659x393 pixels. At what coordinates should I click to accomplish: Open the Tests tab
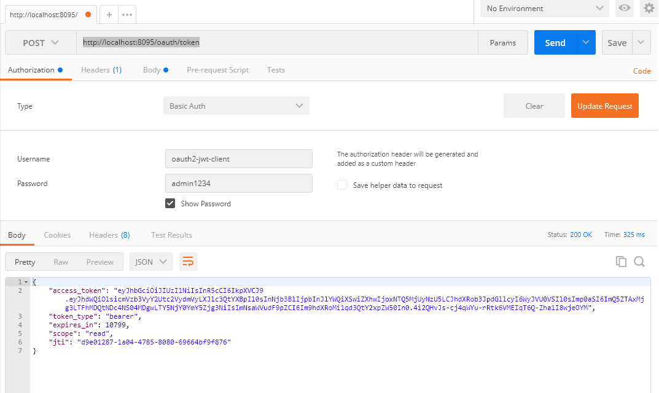275,69
